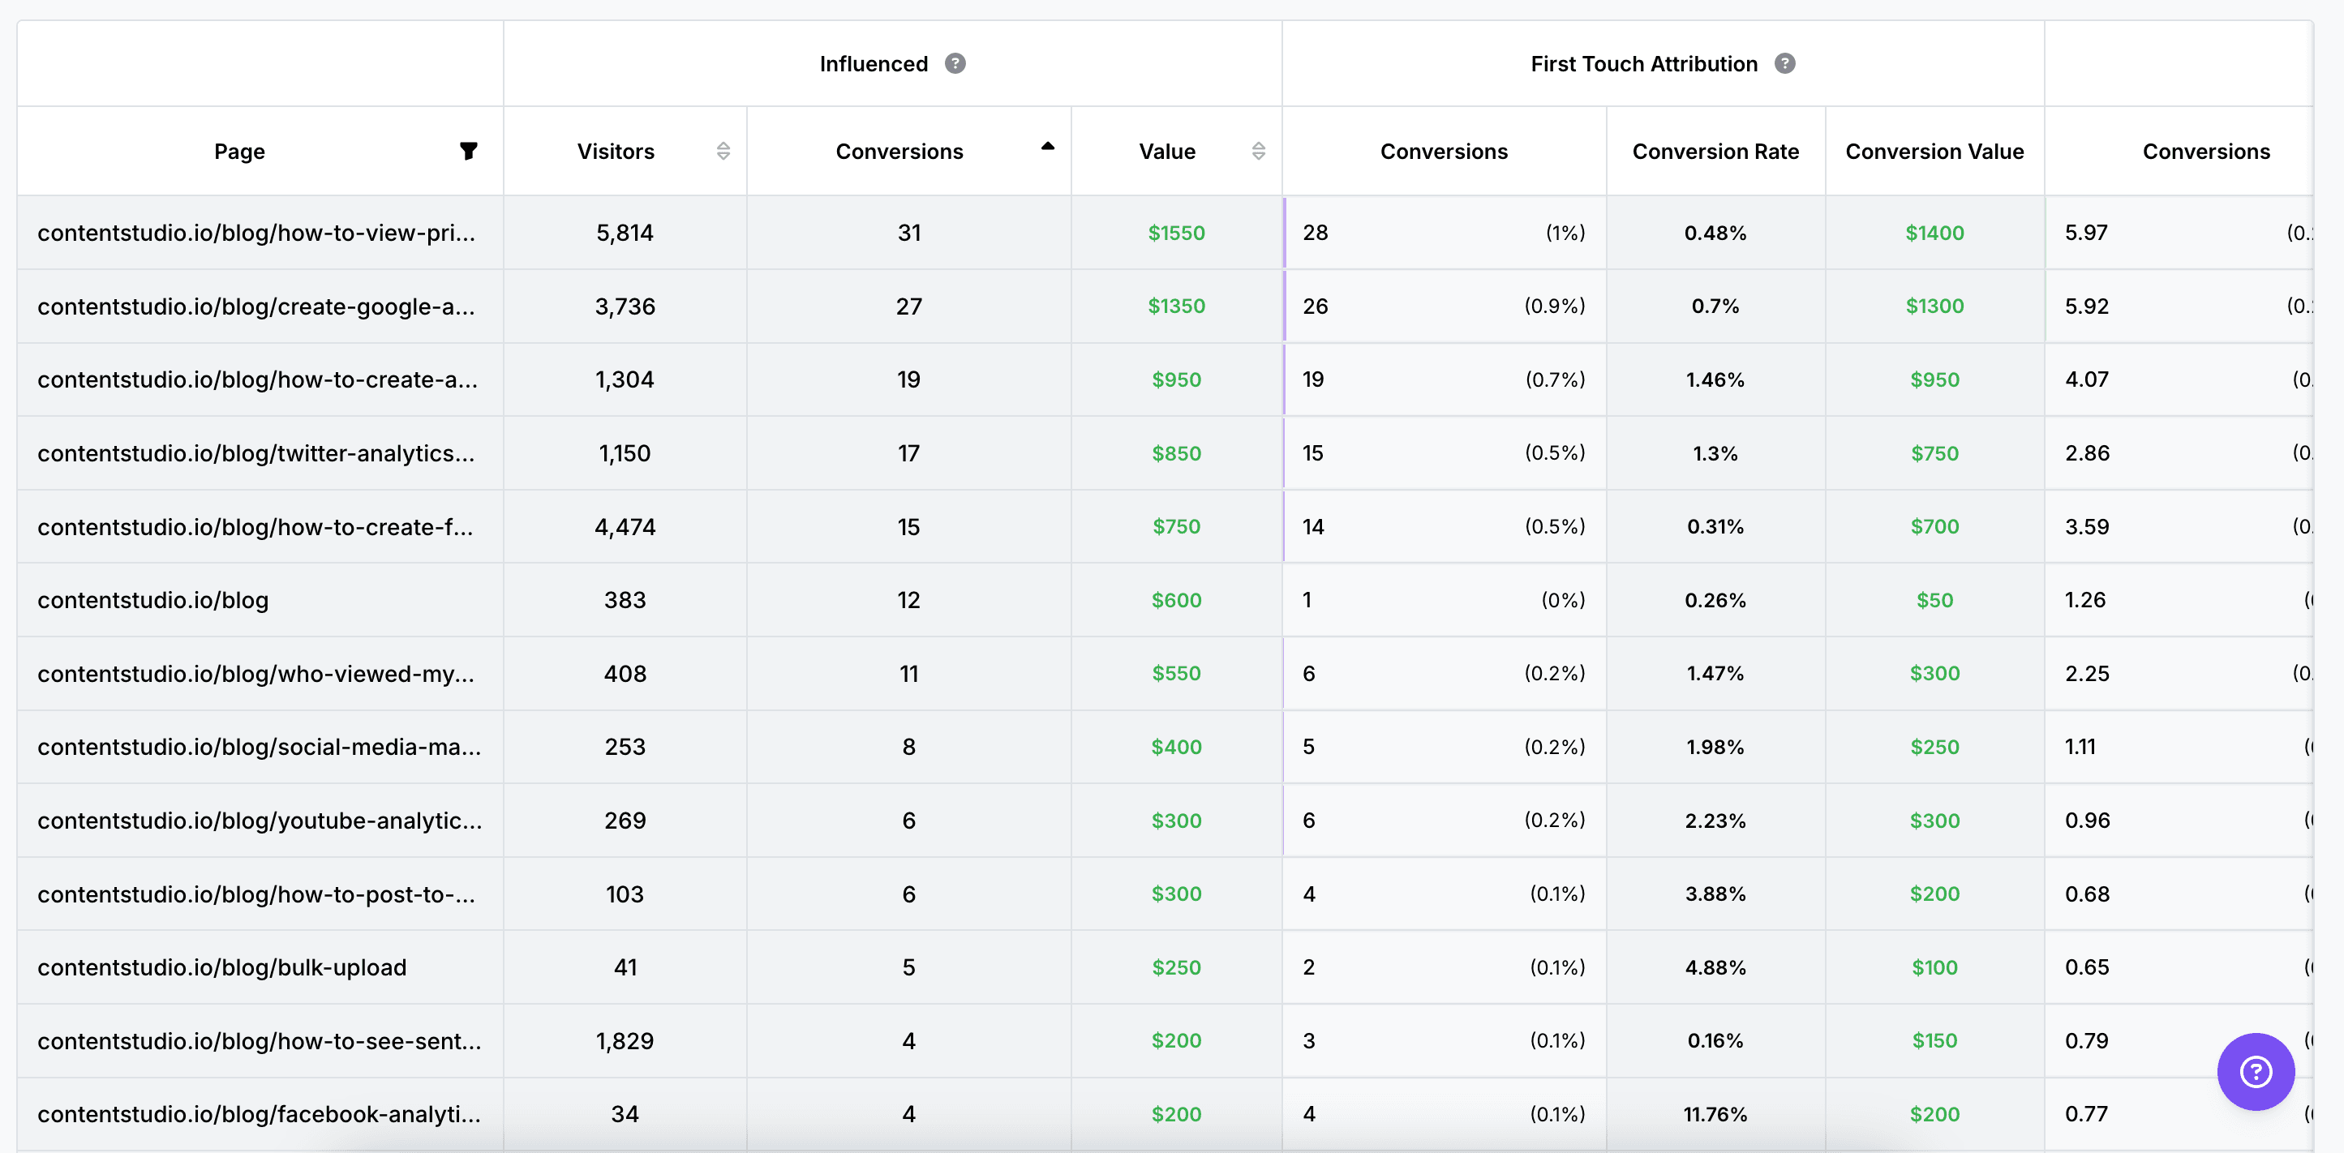Click the $1400 conversion value cell
2344x1153 pixels.
(x=1934, y=233)
